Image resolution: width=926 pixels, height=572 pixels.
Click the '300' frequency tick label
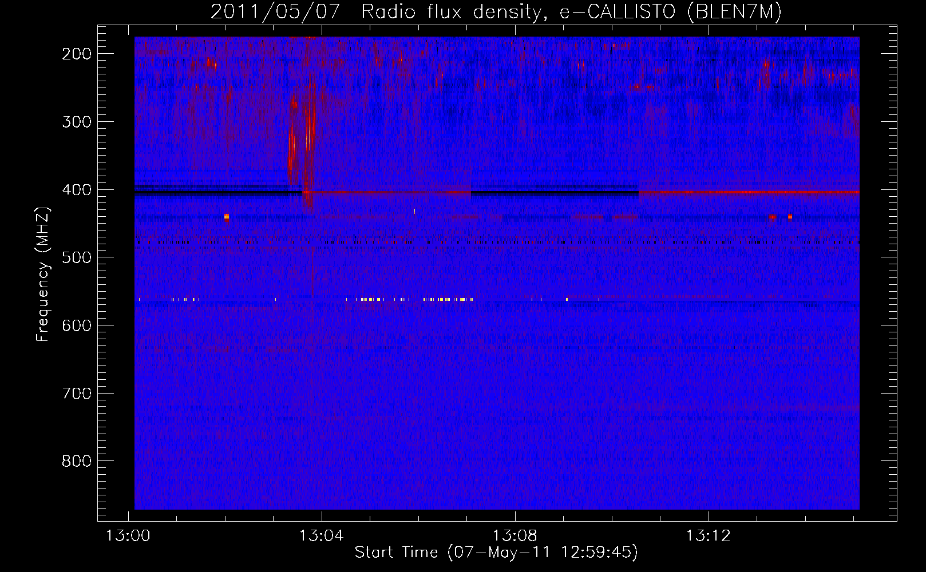(x=77, y=122)
